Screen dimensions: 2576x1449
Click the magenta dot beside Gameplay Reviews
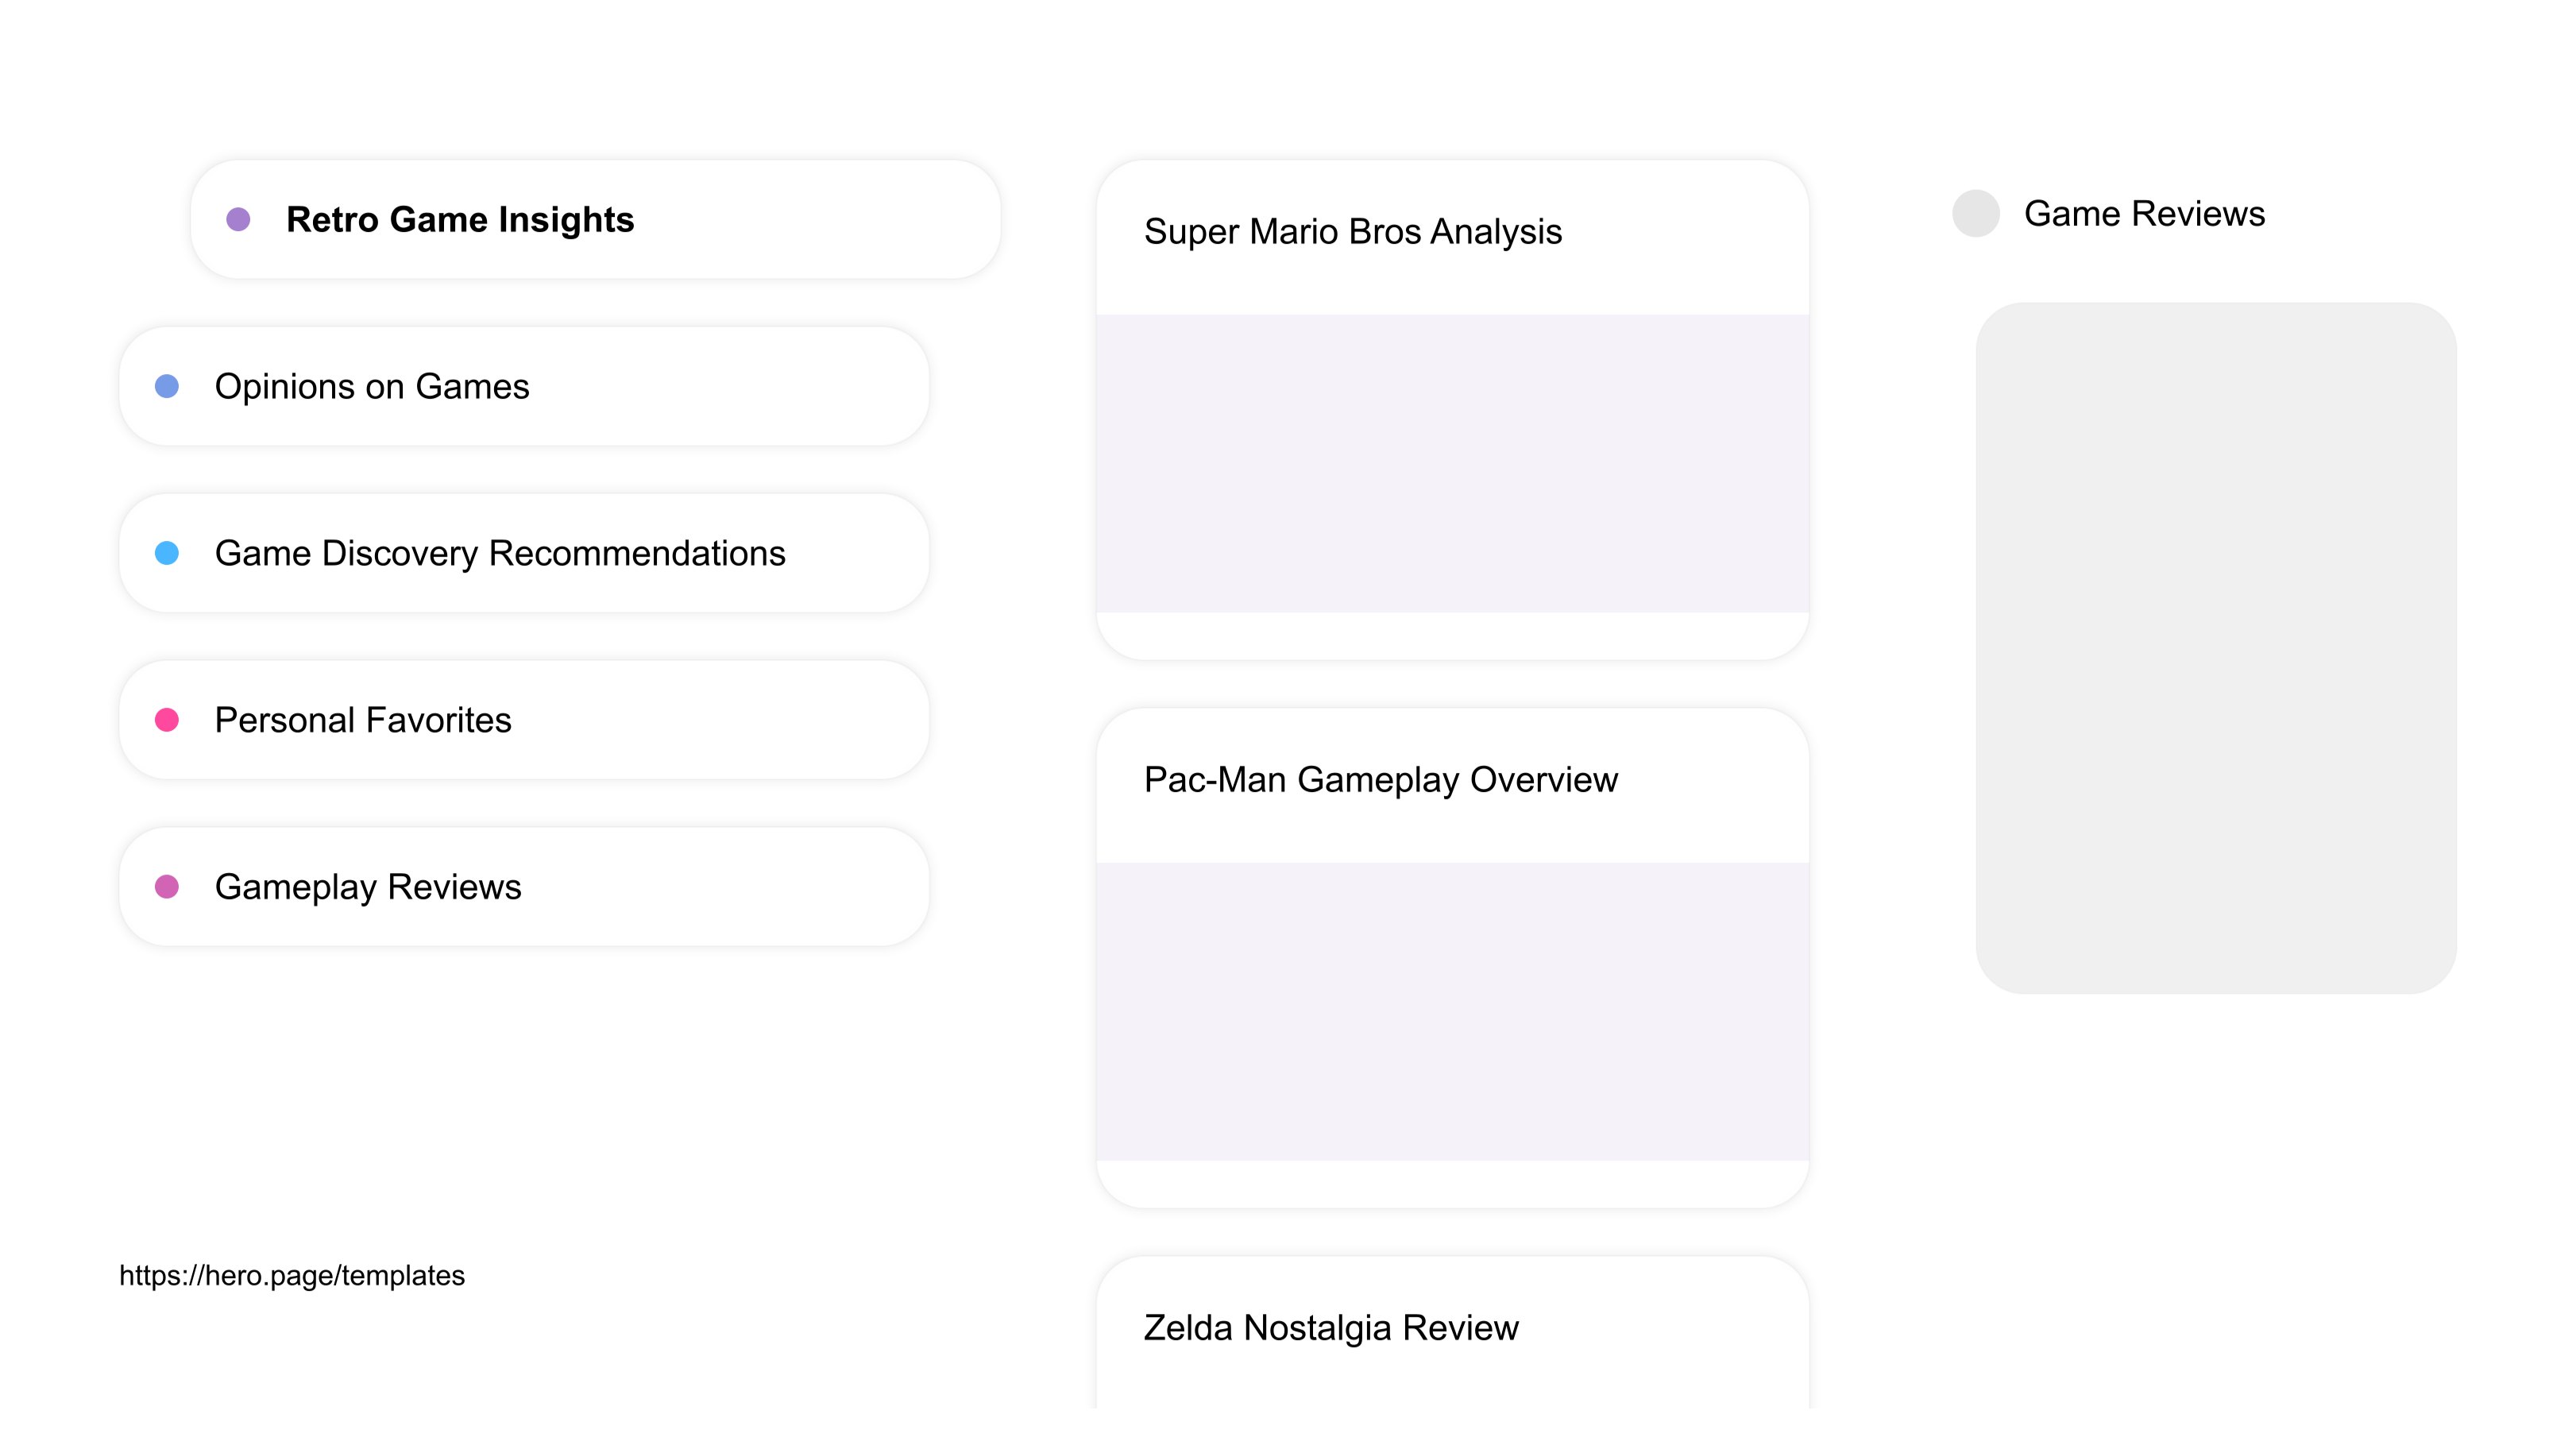click(167, 887)
